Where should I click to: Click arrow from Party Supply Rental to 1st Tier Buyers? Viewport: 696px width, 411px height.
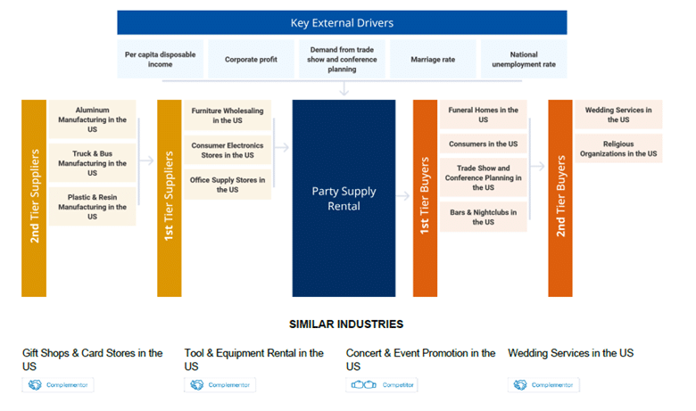(402, 195)
